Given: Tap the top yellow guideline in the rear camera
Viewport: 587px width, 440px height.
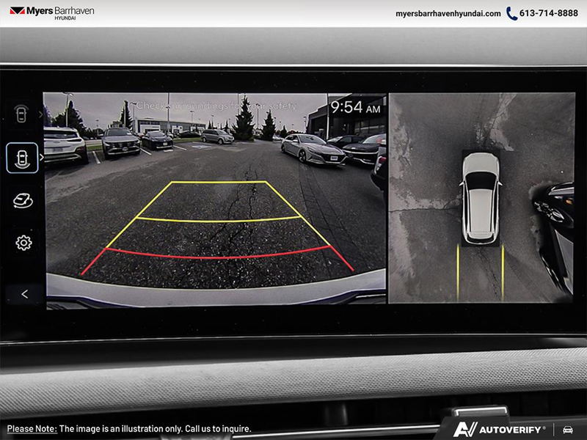Looking at the screenshot, I should [x=219, y=182].
